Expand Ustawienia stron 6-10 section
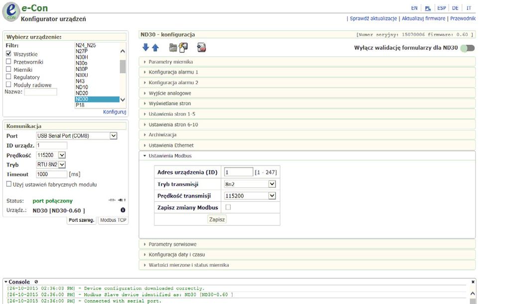Image resolution: width=510 pixels, height=304 pixels. click(x=307, y=124)
